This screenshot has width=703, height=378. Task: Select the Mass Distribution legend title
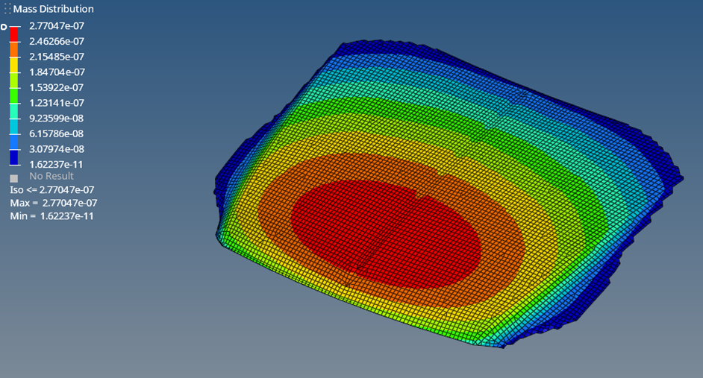tap(53, 9)
